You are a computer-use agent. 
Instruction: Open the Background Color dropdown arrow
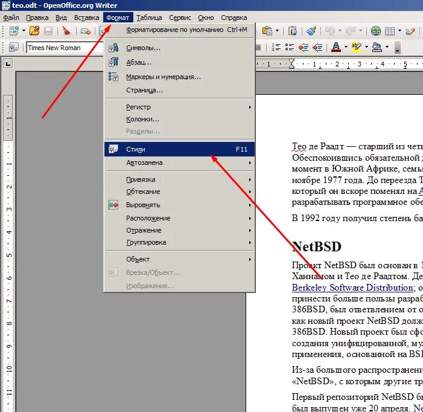point(387,47)
